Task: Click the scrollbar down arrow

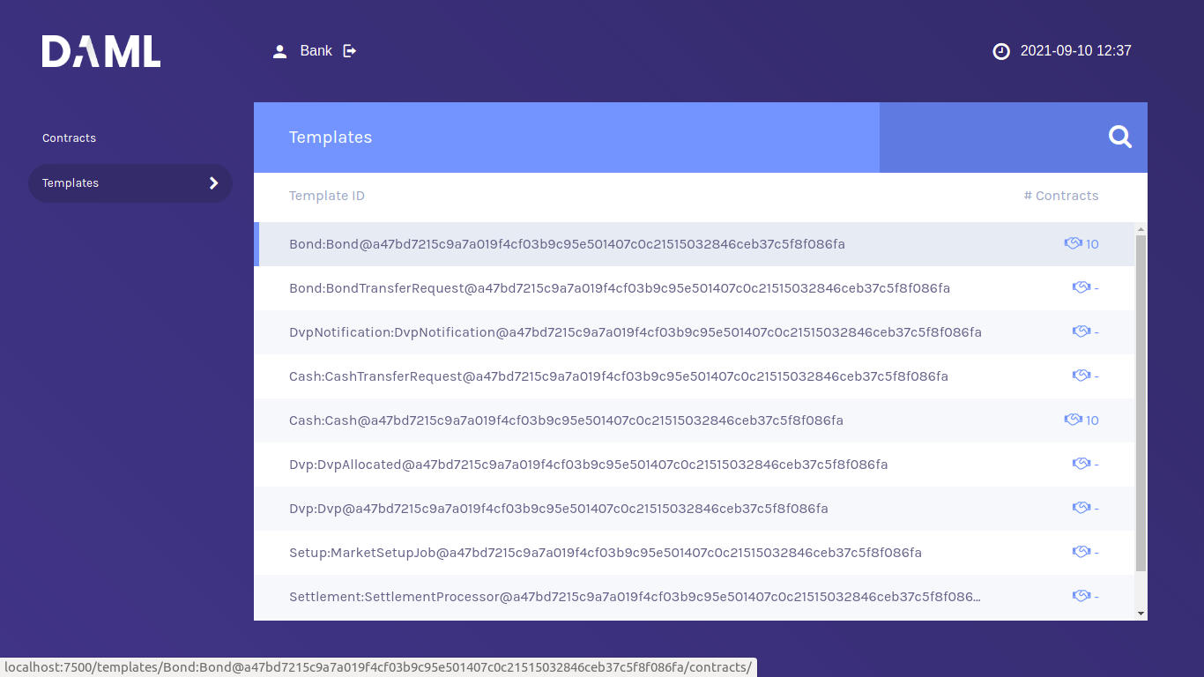Action: tap(1141, 613)
